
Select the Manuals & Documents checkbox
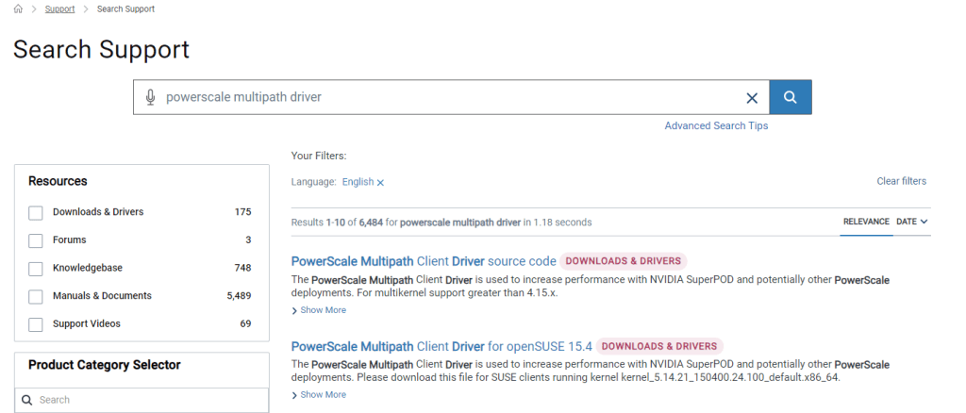pos(36,296)
